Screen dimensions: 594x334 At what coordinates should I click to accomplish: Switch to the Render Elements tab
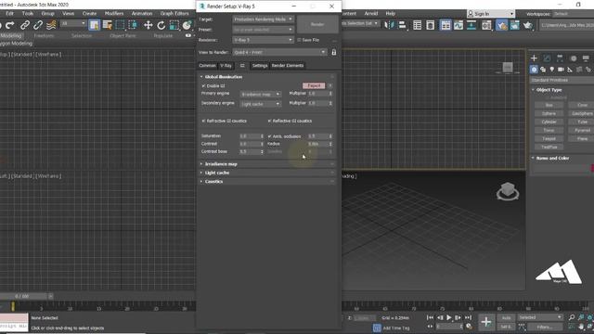tap(288, 66)
